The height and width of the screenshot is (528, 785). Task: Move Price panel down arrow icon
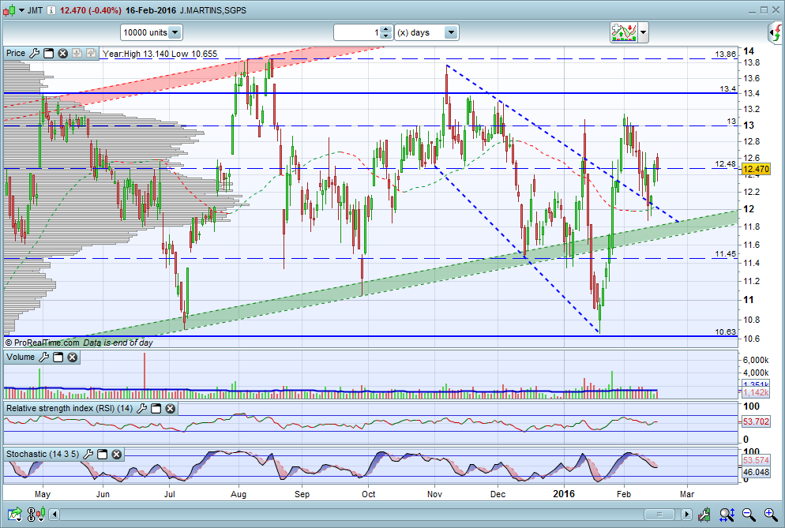77,53
